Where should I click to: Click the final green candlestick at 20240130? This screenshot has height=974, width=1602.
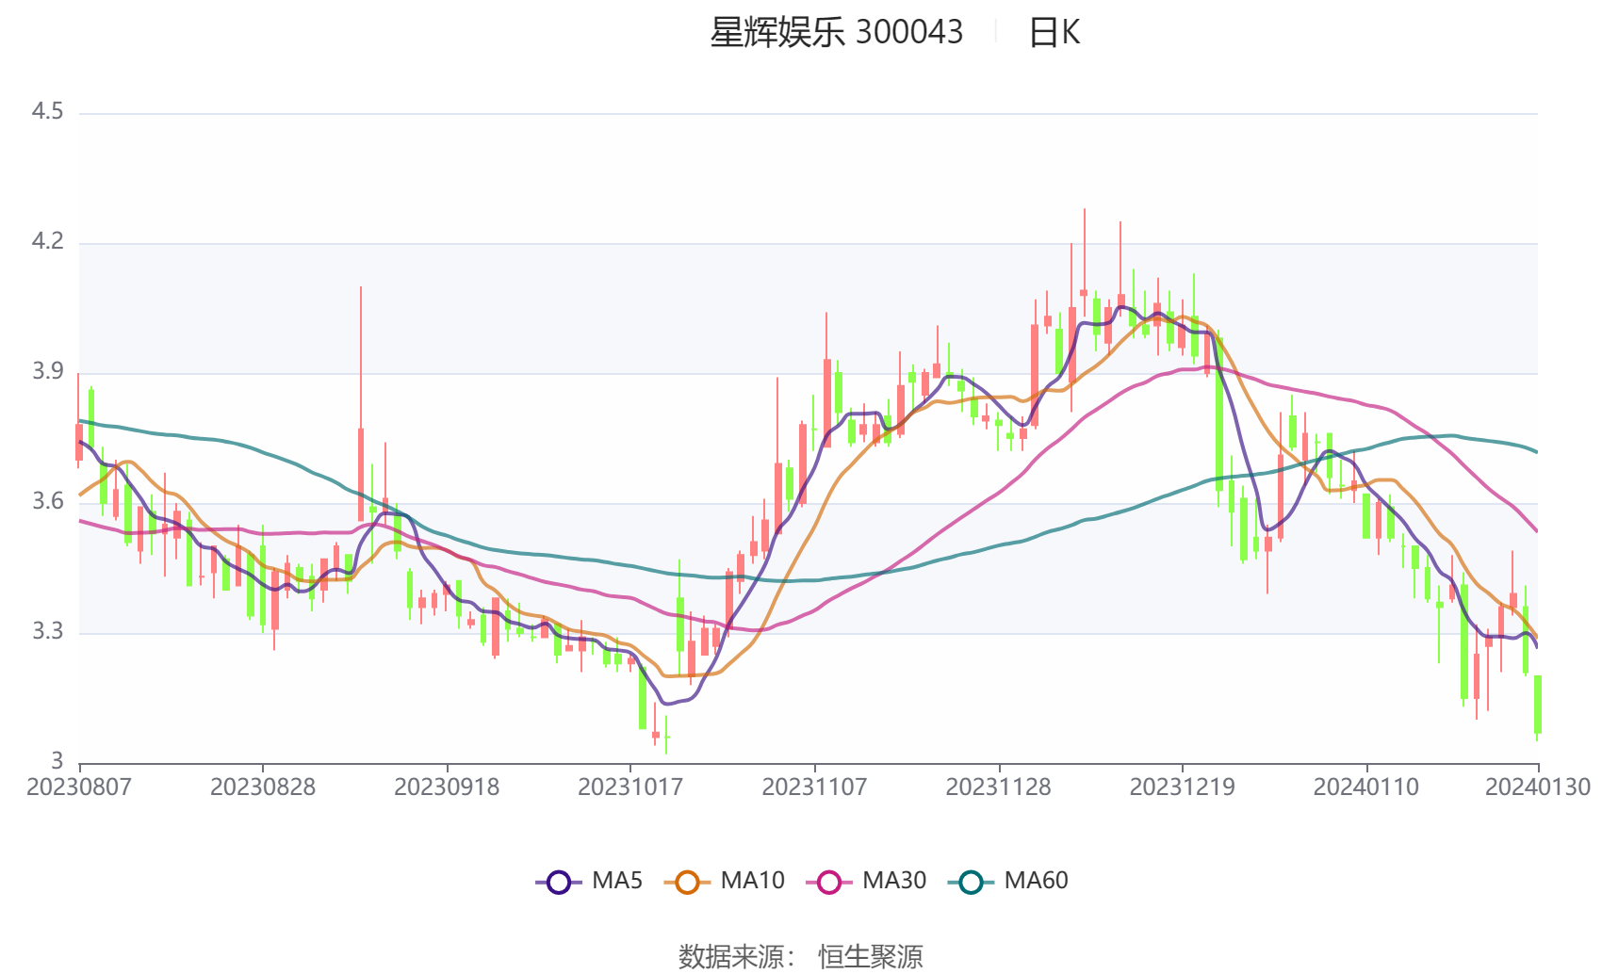[1537, 705]
